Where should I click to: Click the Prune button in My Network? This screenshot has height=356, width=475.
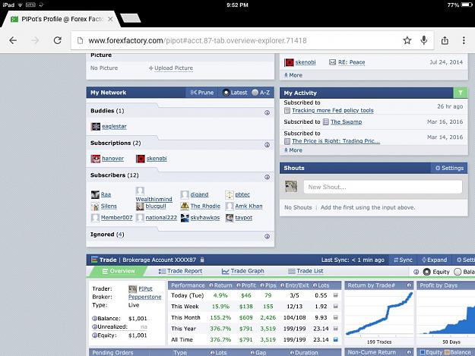click(x=201, y=93)
